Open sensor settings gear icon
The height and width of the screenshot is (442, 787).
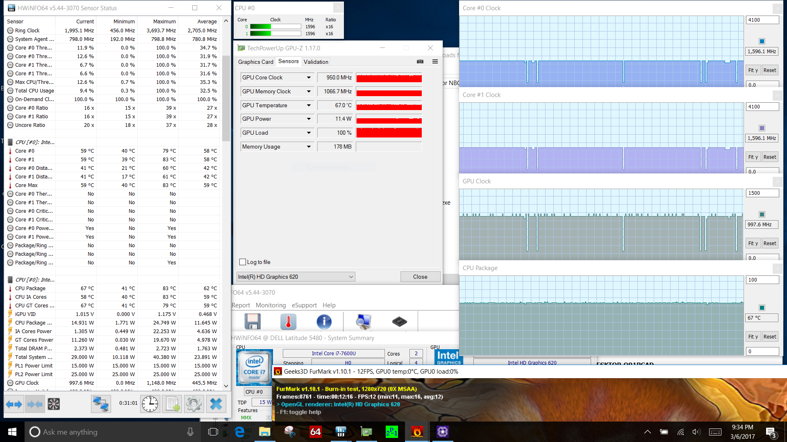(x=194, y=404)
